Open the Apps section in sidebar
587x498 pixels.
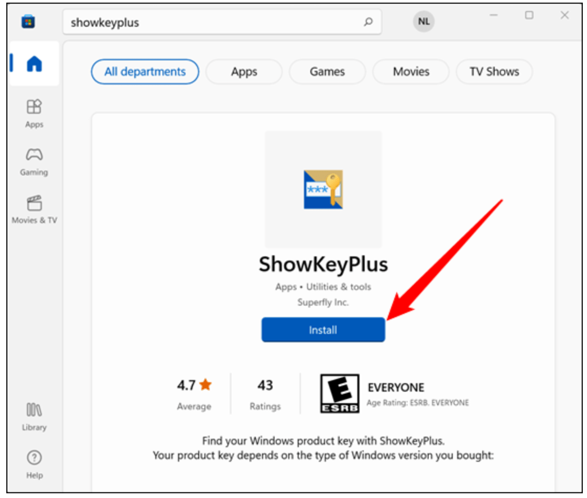pos(34,113)
